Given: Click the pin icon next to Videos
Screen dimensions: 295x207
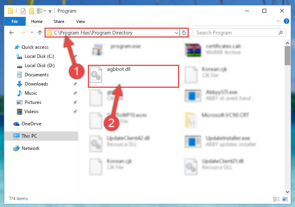Looking at the screenshot, I should (x=75, y=112).
